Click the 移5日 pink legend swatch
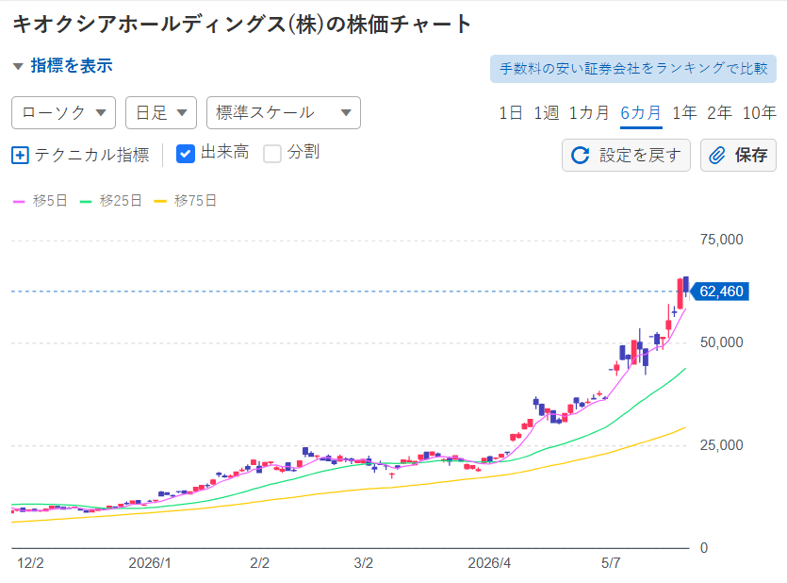Image resolution: width=787 pixels, height=583 pixels. coord(19,201)
